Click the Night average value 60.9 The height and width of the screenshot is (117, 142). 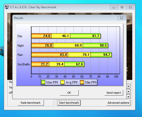[x=78, y=45]
